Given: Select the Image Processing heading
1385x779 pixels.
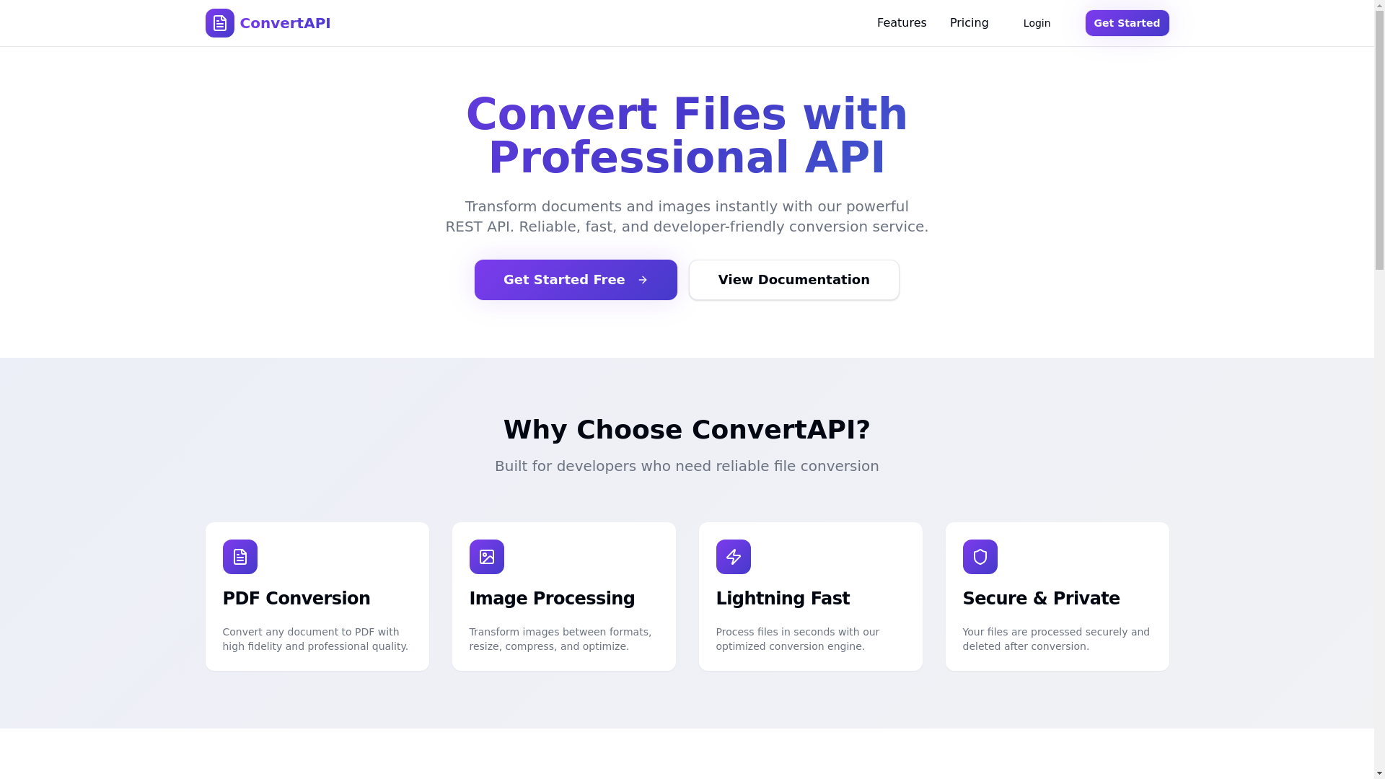Looking at the screenshot, I should pyautogui.click(x=552, y=599).
